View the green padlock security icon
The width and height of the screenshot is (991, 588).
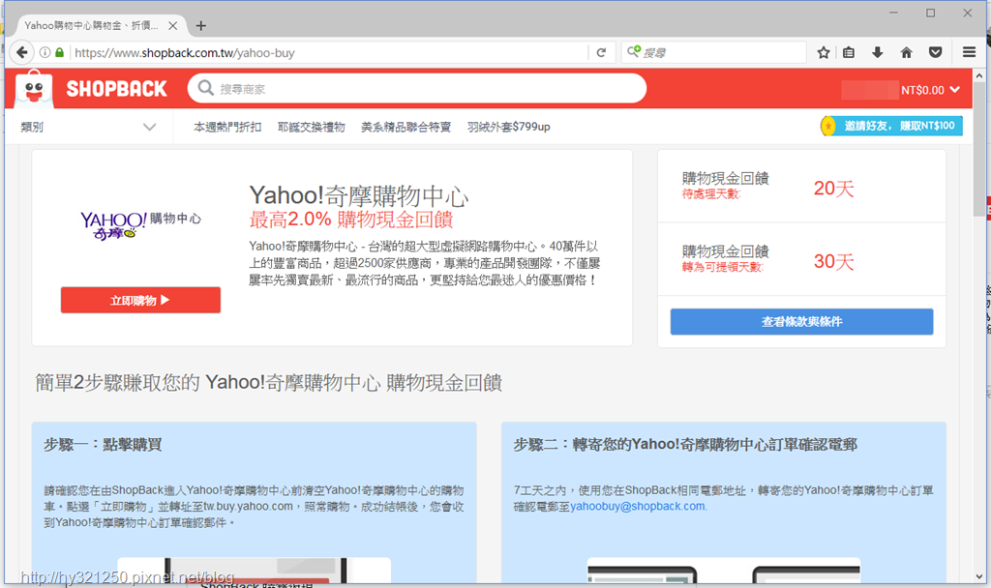(x=59, y=52)
